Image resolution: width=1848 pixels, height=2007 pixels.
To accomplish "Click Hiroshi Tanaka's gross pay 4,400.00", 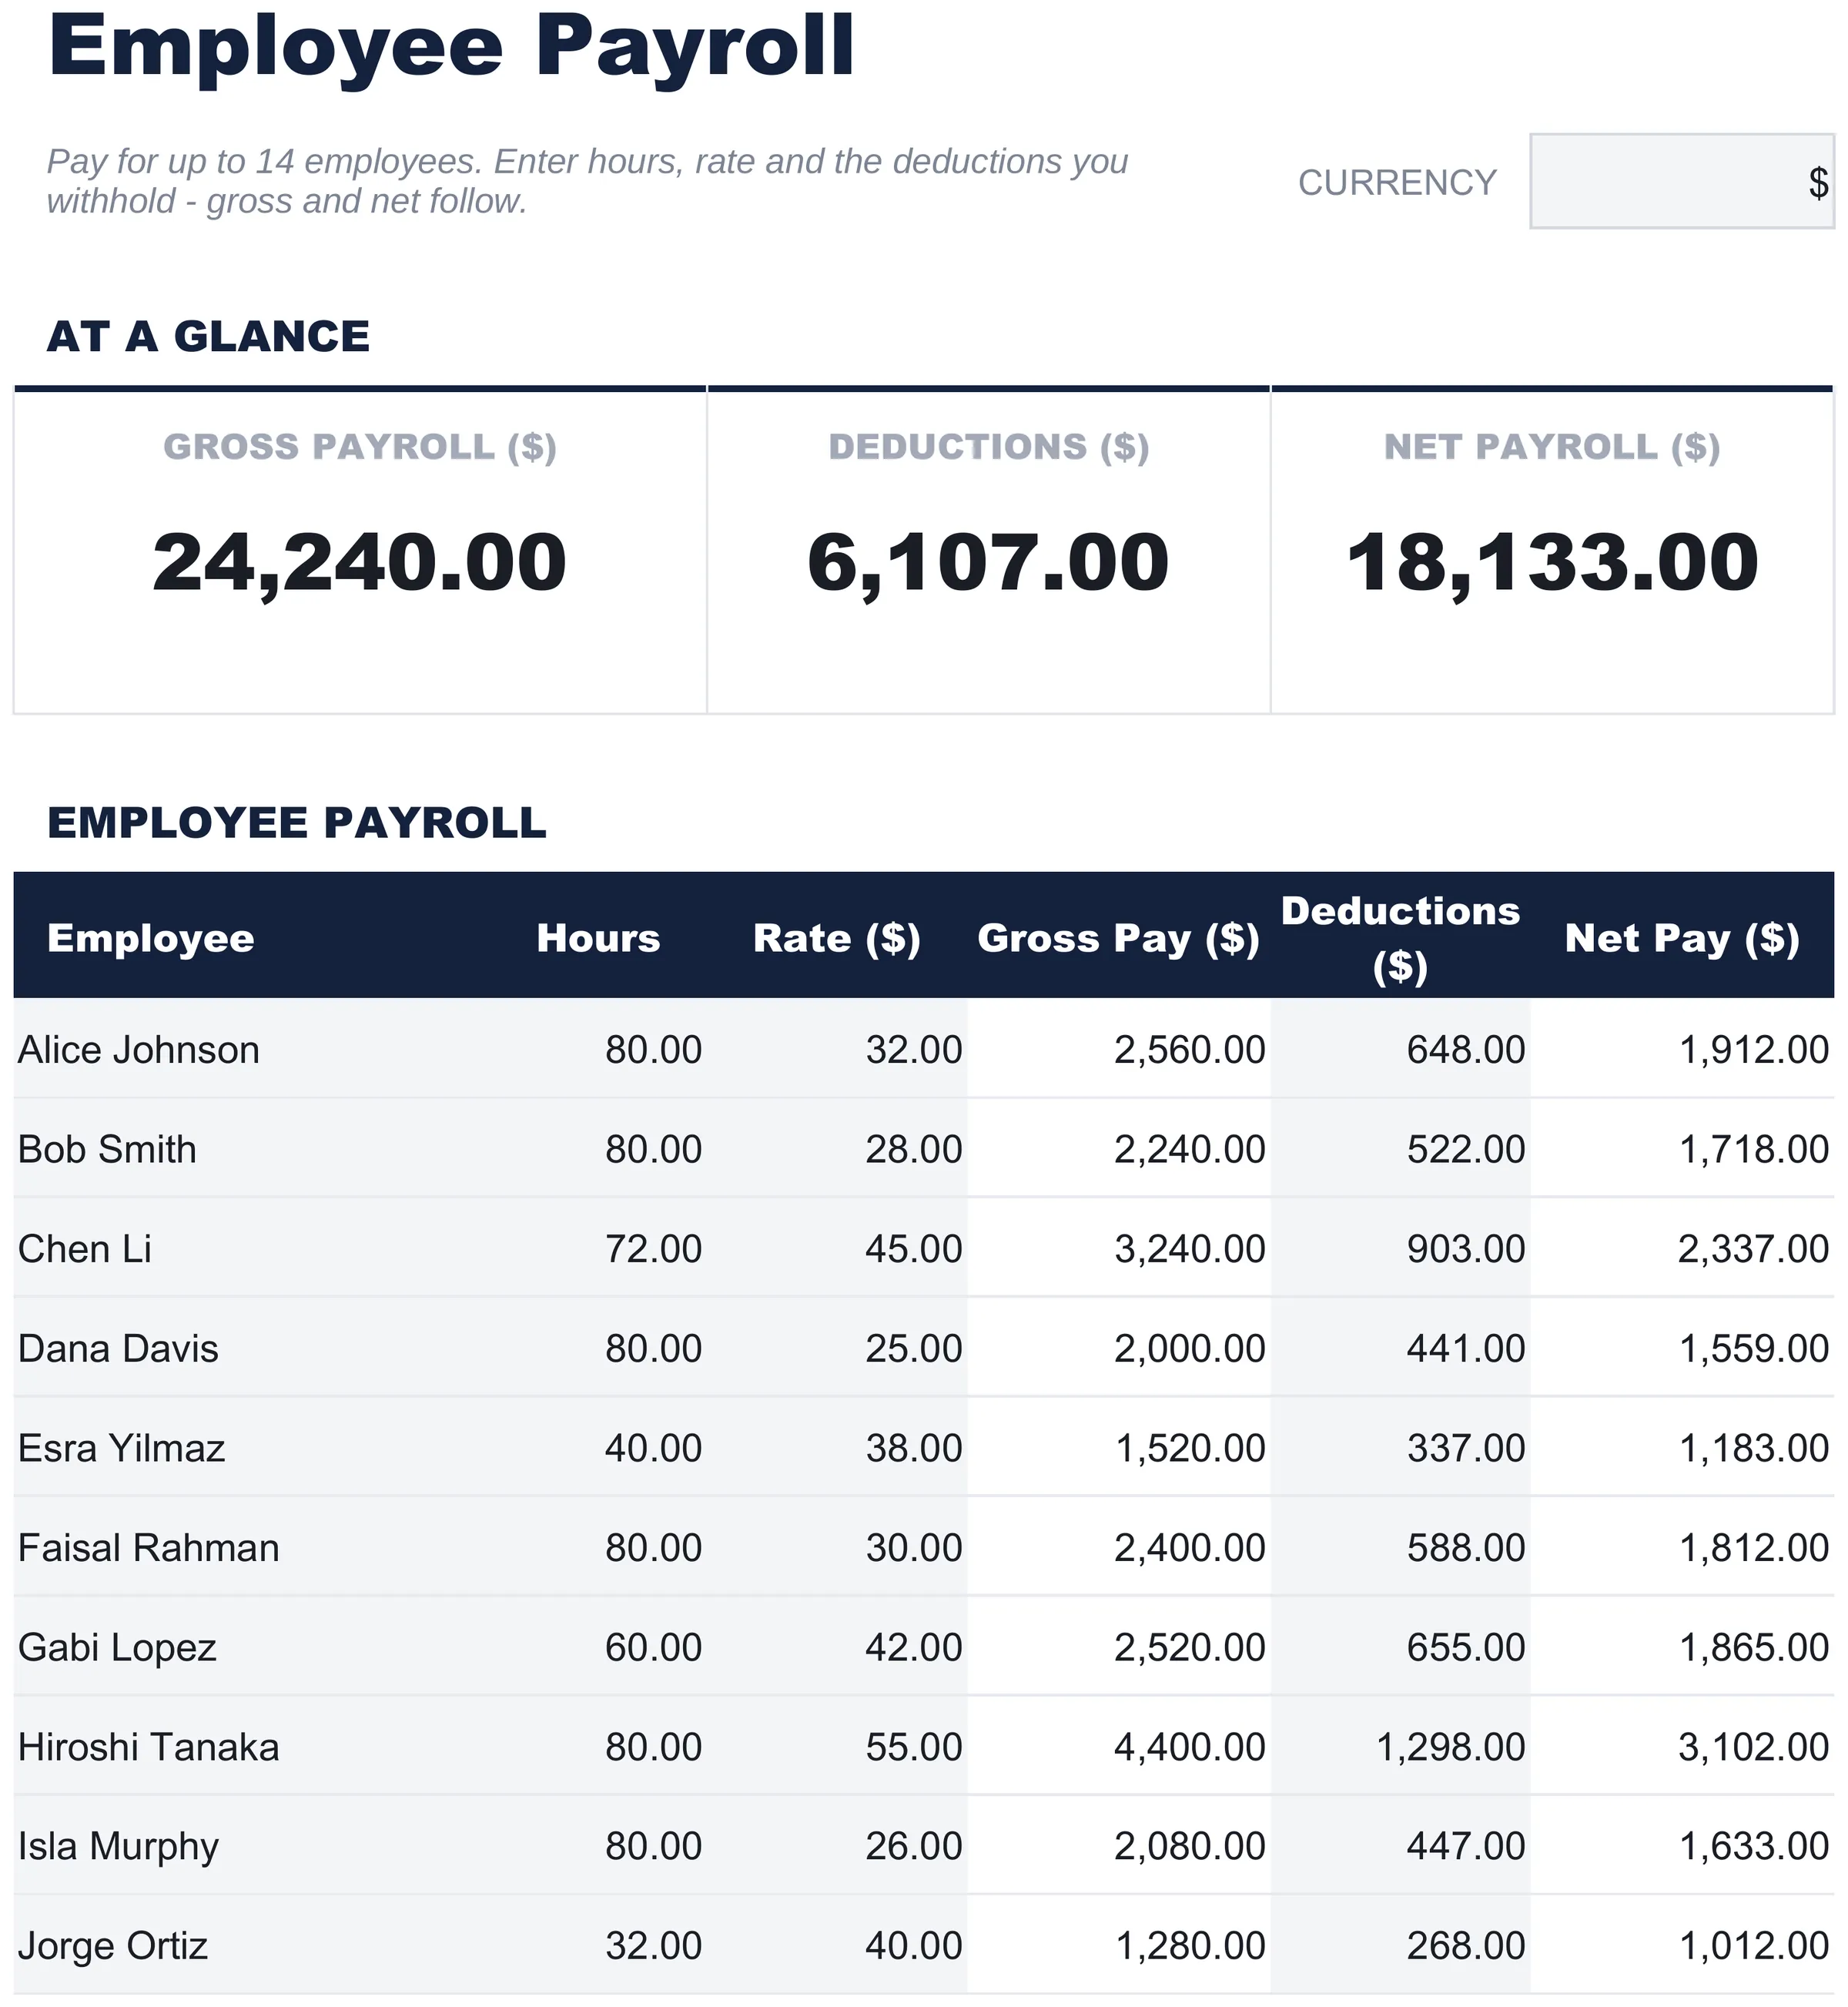I will coord(1190,1747).
